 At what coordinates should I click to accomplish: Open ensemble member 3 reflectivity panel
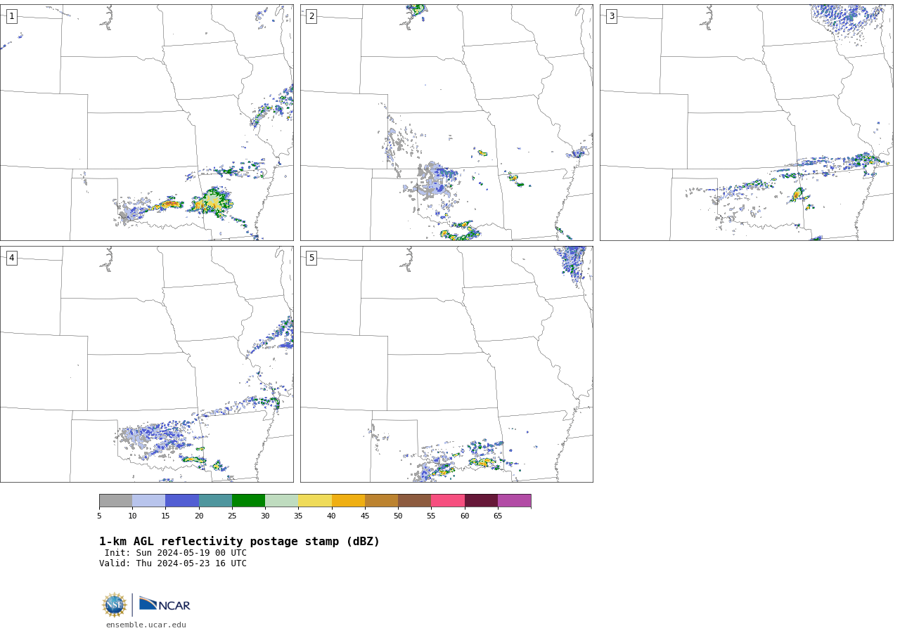[x=746, y=122]
